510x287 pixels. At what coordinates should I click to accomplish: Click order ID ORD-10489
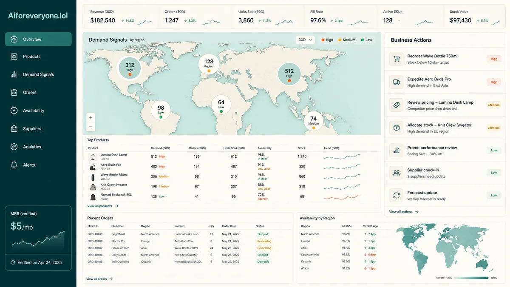(95, 234)
